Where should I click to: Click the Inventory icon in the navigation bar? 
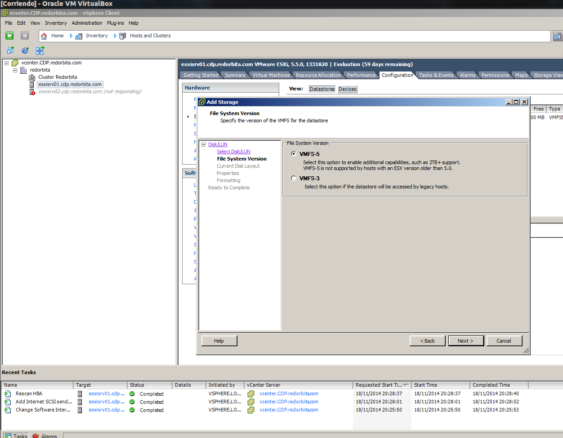[79, 36]
